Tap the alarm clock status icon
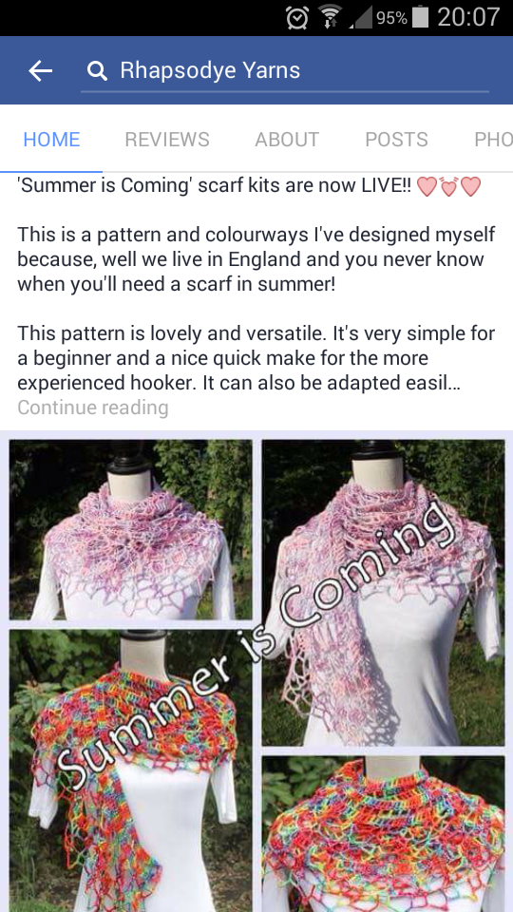Viewport: 513px width, 912px height. click(297, 17)
